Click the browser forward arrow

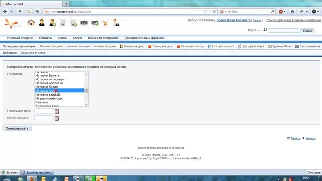tap(12, 12)
